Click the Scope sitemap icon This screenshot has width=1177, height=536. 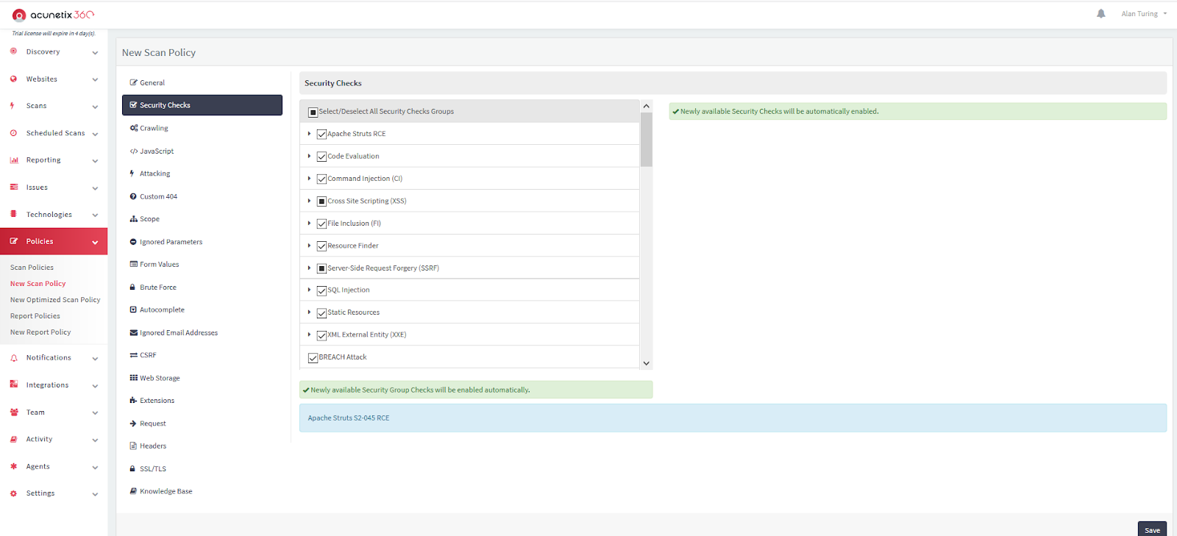[x=134, y=219]
